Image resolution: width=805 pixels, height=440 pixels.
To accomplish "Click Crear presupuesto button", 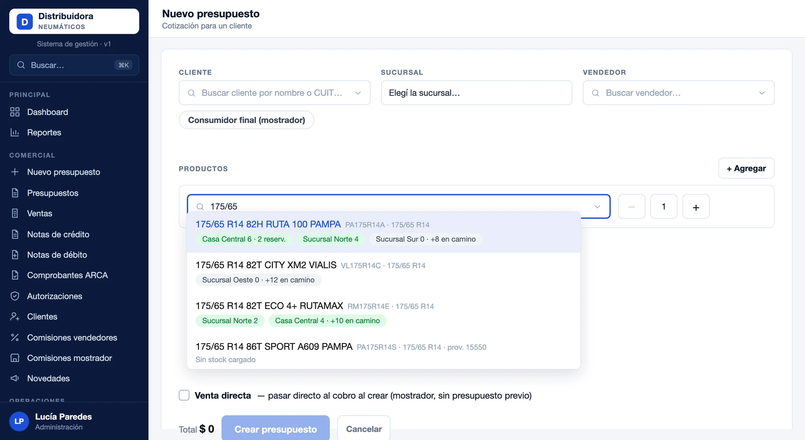I will (275, 429).
